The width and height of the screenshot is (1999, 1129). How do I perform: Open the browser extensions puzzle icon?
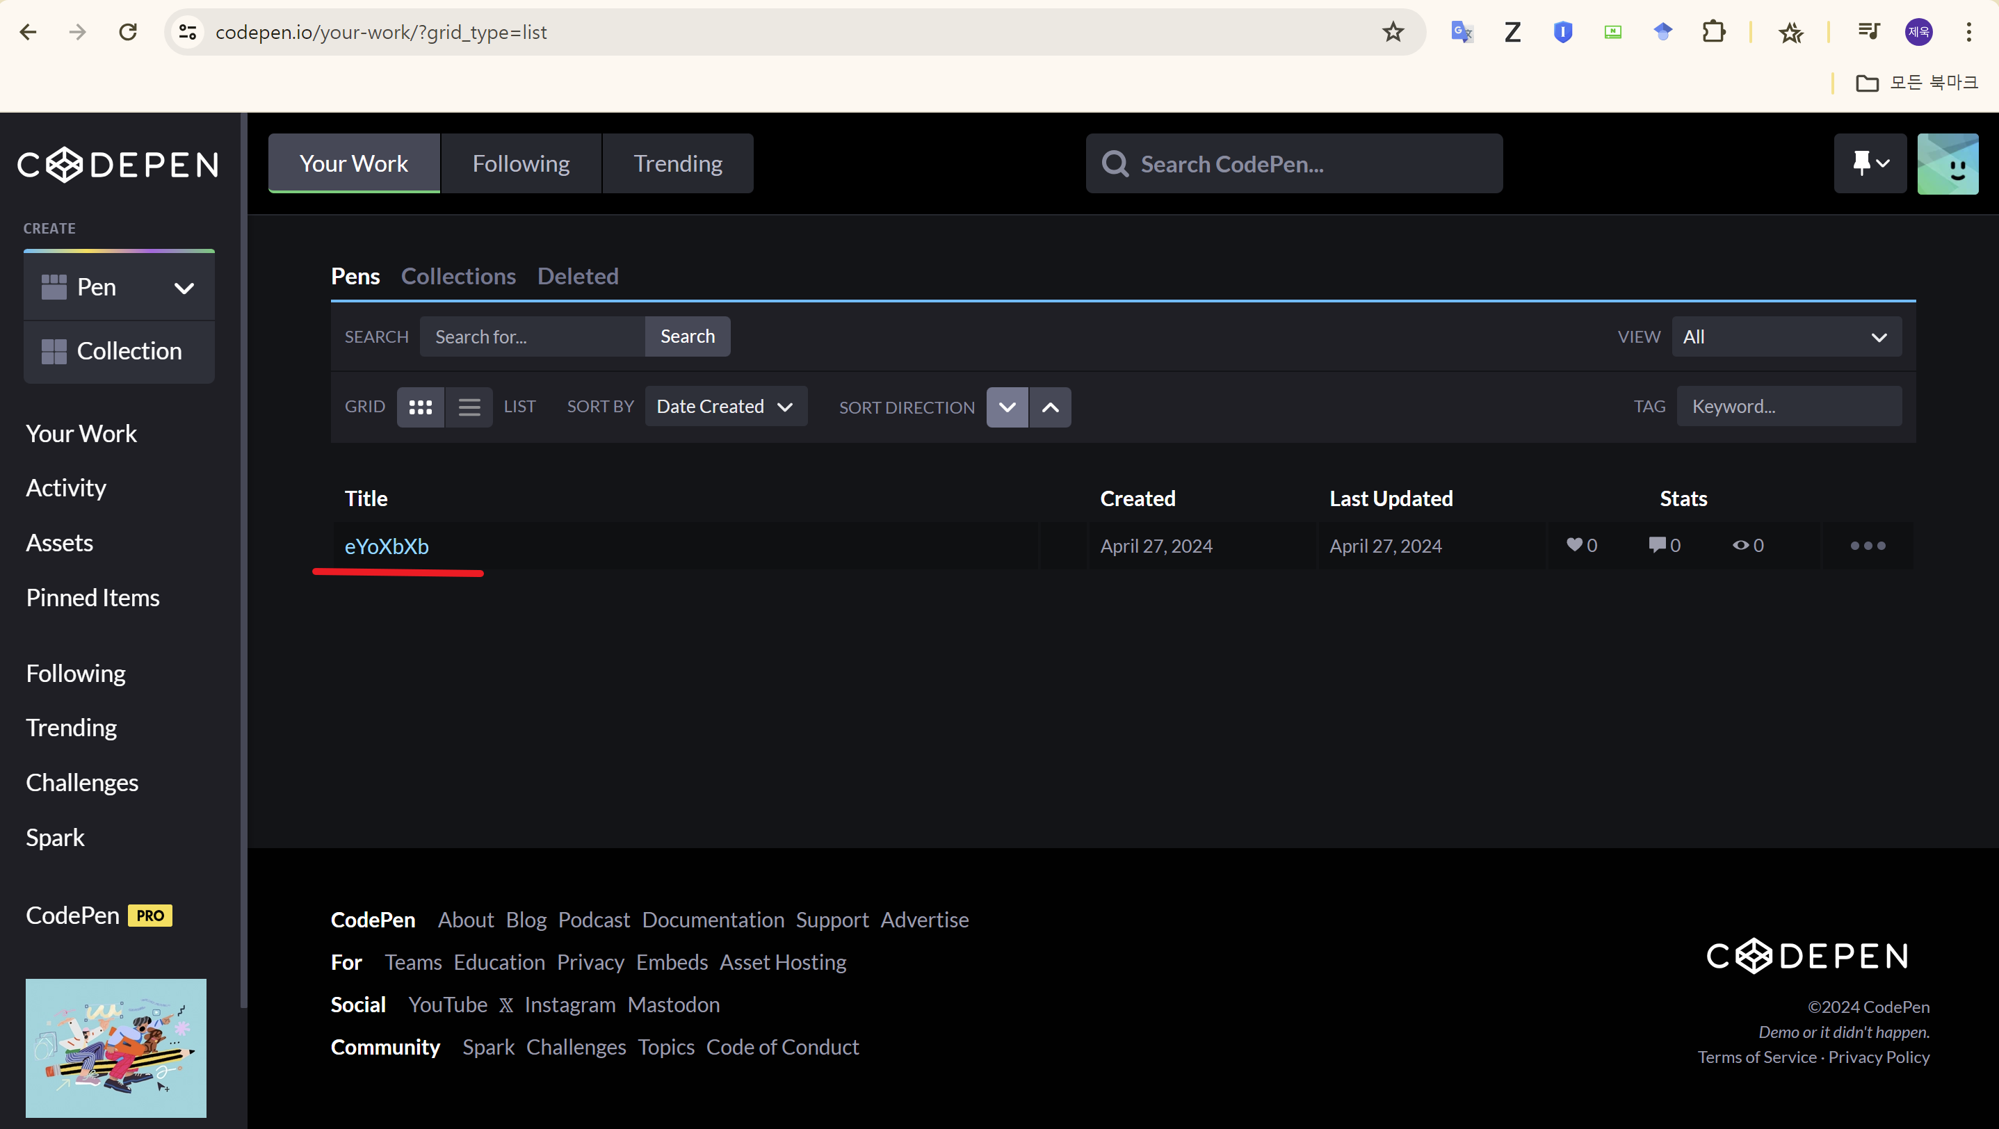pos(1713,32)
